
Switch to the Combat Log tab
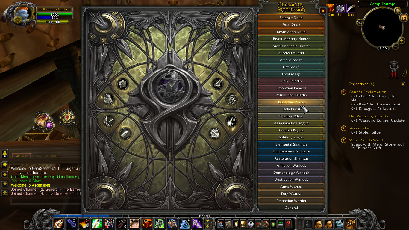46,156
